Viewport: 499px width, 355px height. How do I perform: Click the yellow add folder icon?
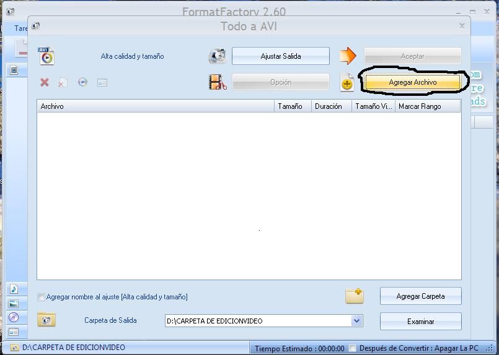click(355, 296)
